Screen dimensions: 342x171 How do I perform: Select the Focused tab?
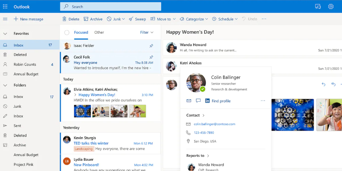click(81, 32)
